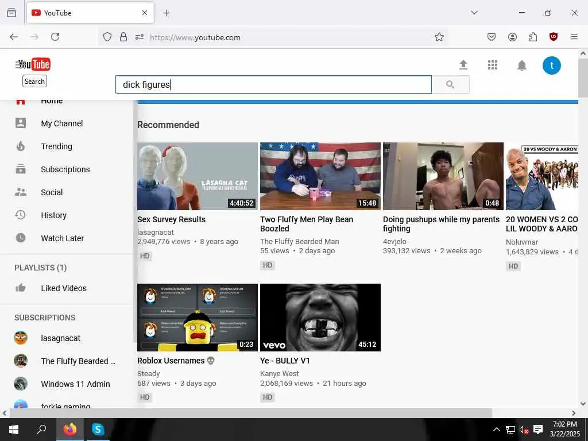Image resolution: width=588 pixels, height=441 pixels.
Task: Open Windows taskbar search
Action: pos(41,429)
